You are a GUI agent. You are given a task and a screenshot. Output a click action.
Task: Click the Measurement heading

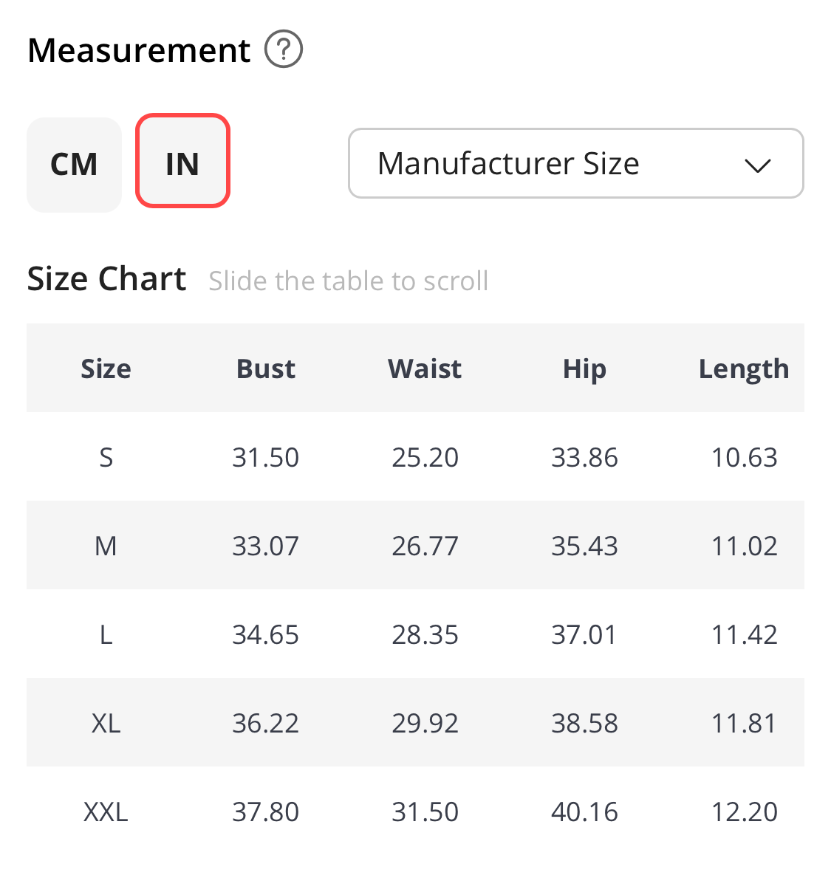(139, 50)
